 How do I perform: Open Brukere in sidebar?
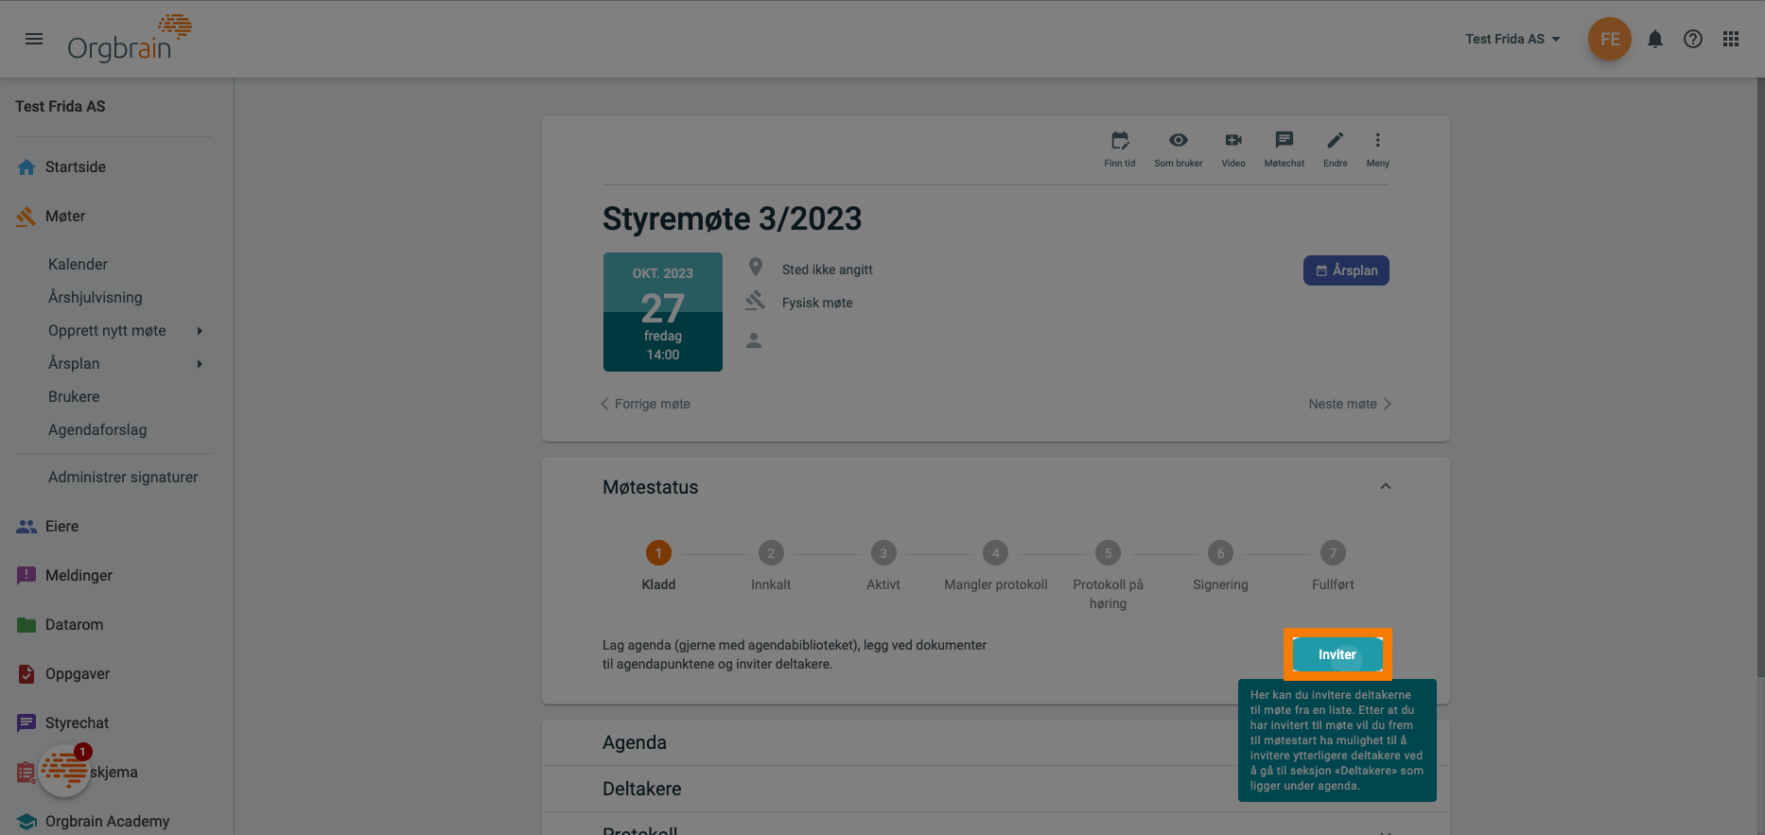pos(74,396)
